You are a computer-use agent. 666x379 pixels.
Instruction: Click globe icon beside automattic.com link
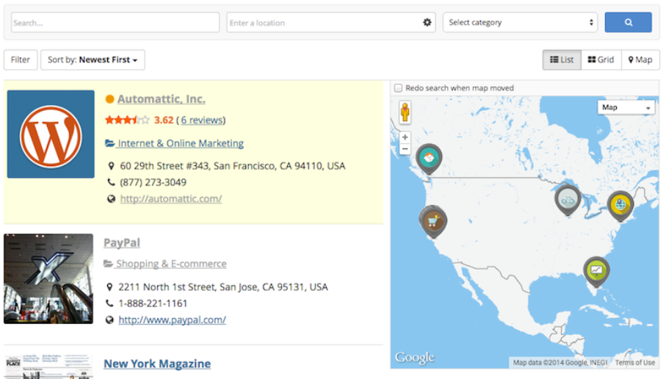click(111, 199)
